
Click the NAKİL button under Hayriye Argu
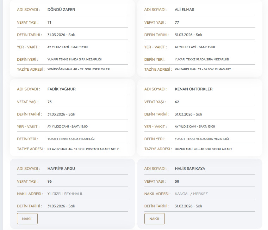pos(27,219)
